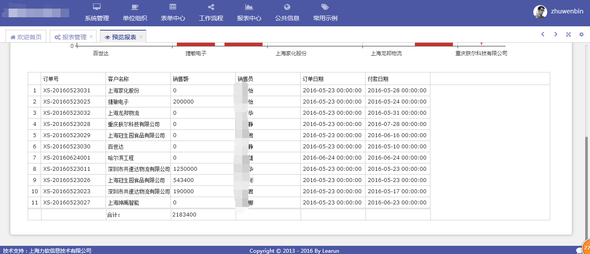Click the 付款日期 column header
This screenshot has width=590, height=254.
[x=398, y=79]
